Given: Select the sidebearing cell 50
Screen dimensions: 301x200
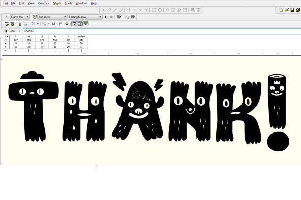Looking at the screenshot, I should pyautogui.click(x=81, y=43).
